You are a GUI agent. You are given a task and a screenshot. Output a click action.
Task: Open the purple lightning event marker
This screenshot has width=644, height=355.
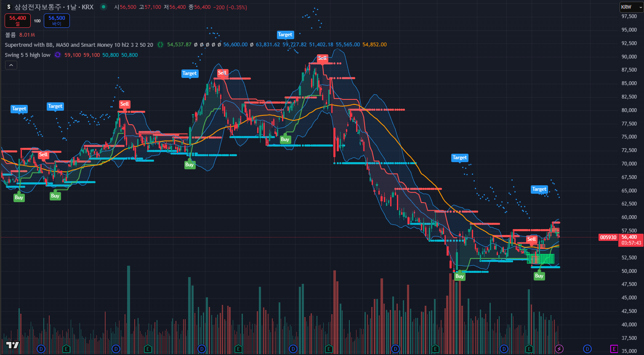pyautogui.click(x=559, y=349)
